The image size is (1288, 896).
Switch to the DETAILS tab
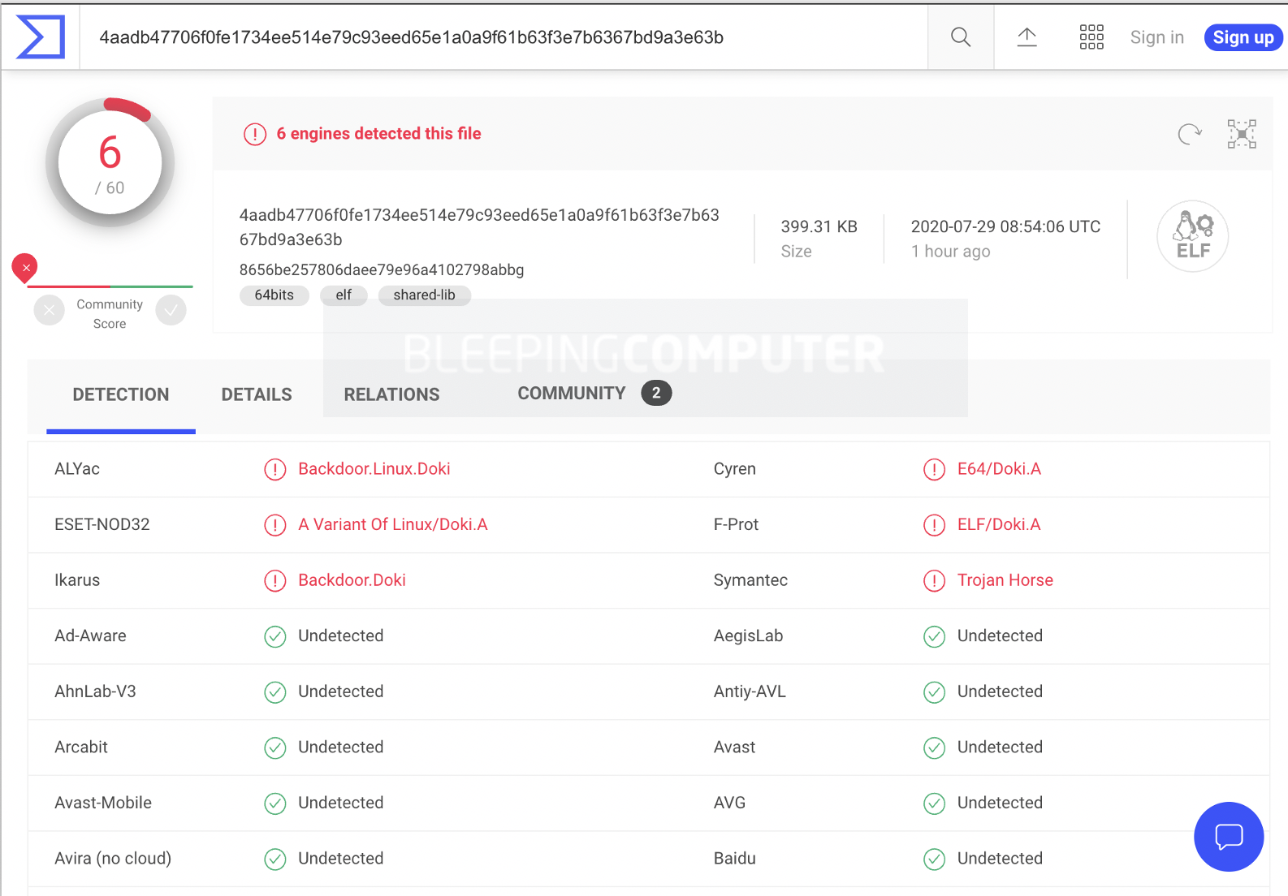[x=257, y=395]
